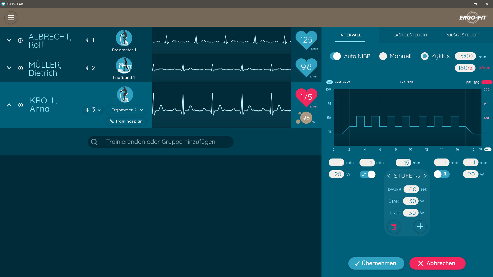
Task: Open the Ergometer 2 device dropdown
Action: click(126, 110)
